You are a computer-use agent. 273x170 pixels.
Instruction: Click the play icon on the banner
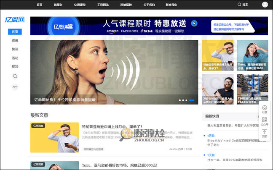[x=194, y=24]
